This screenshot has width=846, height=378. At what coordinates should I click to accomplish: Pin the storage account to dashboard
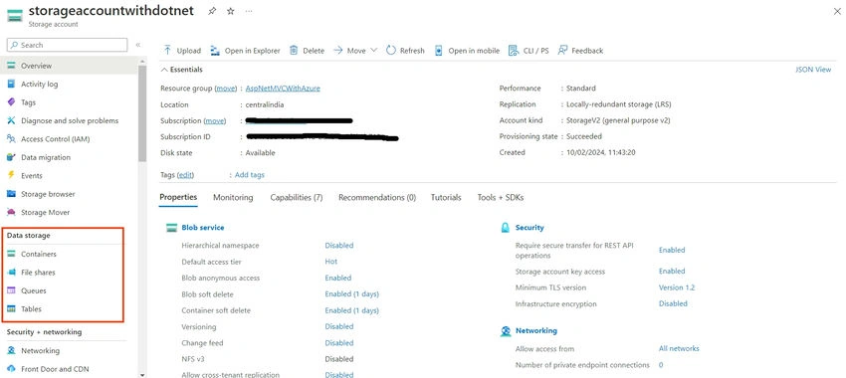(212, 11)
